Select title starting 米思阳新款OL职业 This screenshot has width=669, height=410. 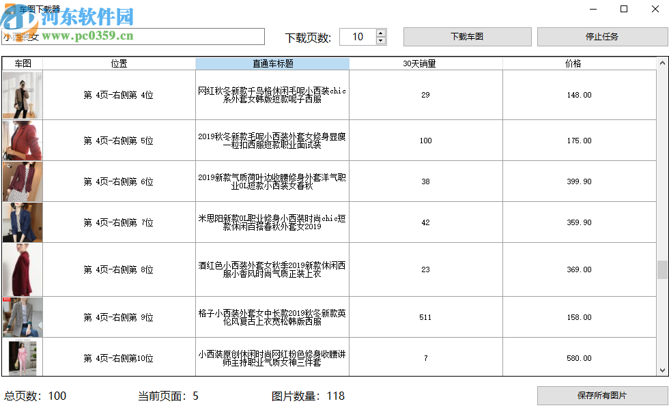272,222
